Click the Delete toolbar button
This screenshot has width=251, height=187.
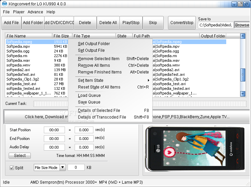[85, 23]
